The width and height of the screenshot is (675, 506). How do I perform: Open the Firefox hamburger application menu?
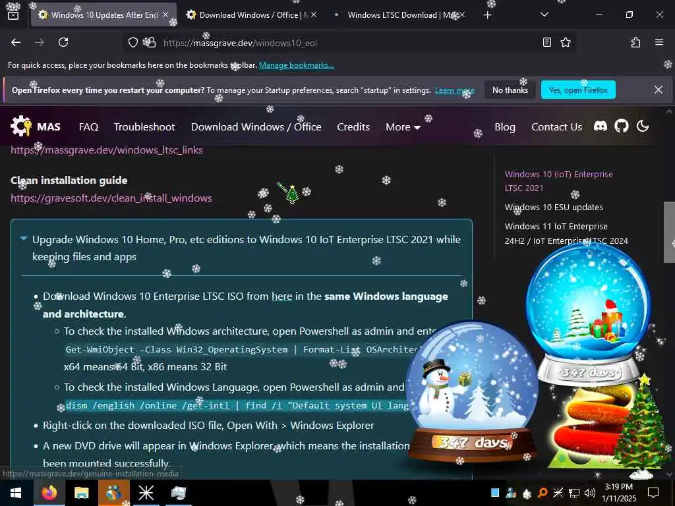coord(659,42)
